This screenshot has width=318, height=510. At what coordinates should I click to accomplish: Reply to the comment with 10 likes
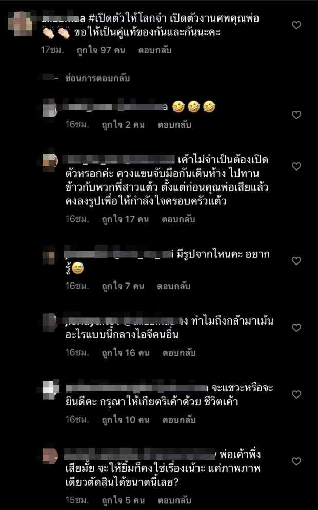click(x=179, y=420)
